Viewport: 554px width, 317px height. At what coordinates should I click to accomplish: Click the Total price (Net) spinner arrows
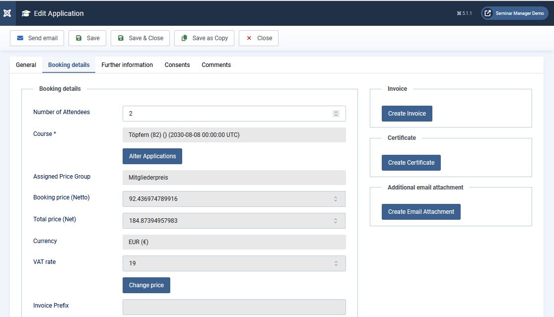[336, 221]
